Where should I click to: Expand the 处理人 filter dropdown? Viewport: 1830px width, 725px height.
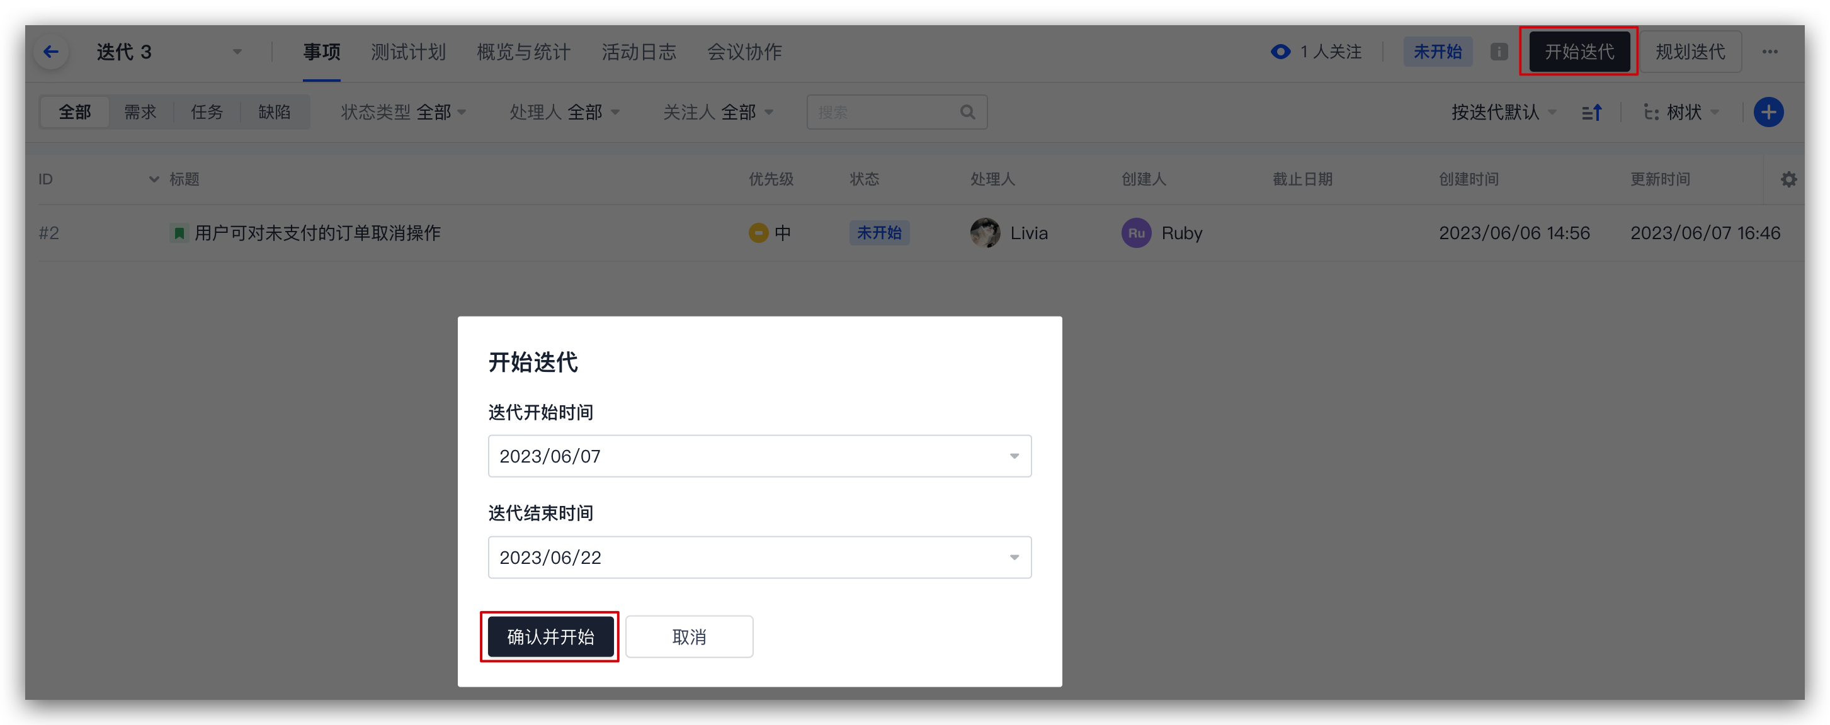[x=564, y=112]
